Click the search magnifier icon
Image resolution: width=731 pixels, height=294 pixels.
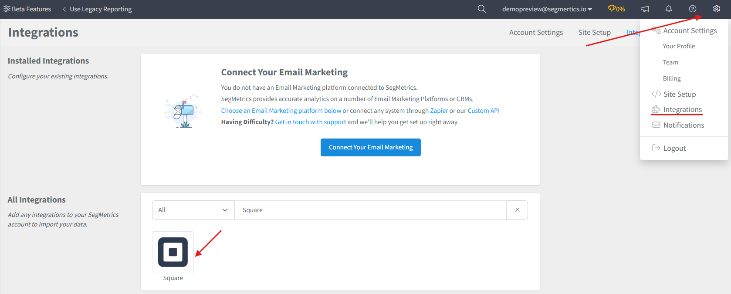point(481,9)
